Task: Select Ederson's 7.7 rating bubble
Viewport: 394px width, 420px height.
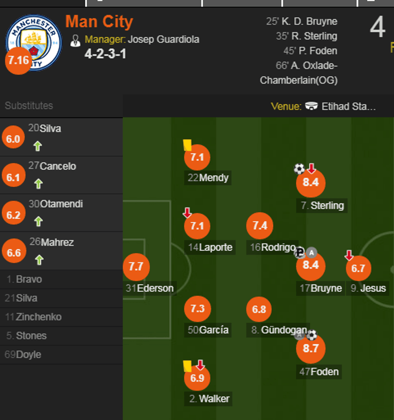Action: click(136, 266)
